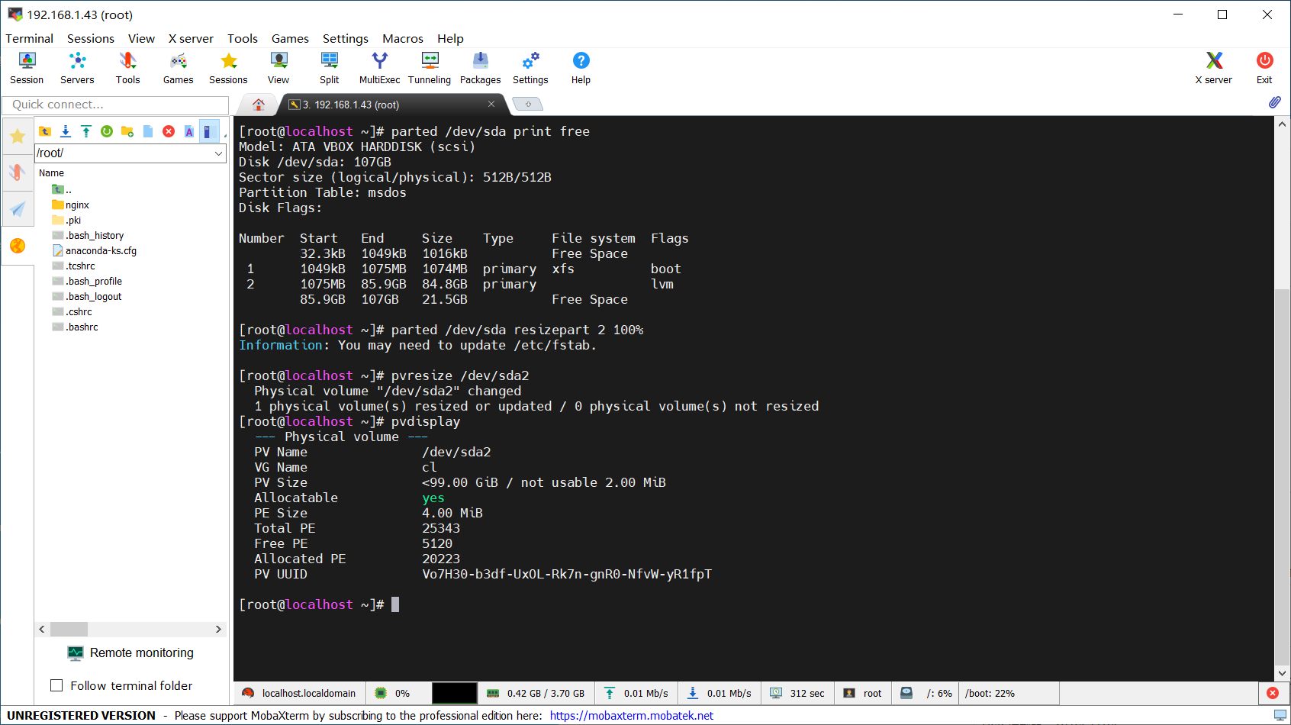Open the Help question mark icon

click(x=581, y=68)
